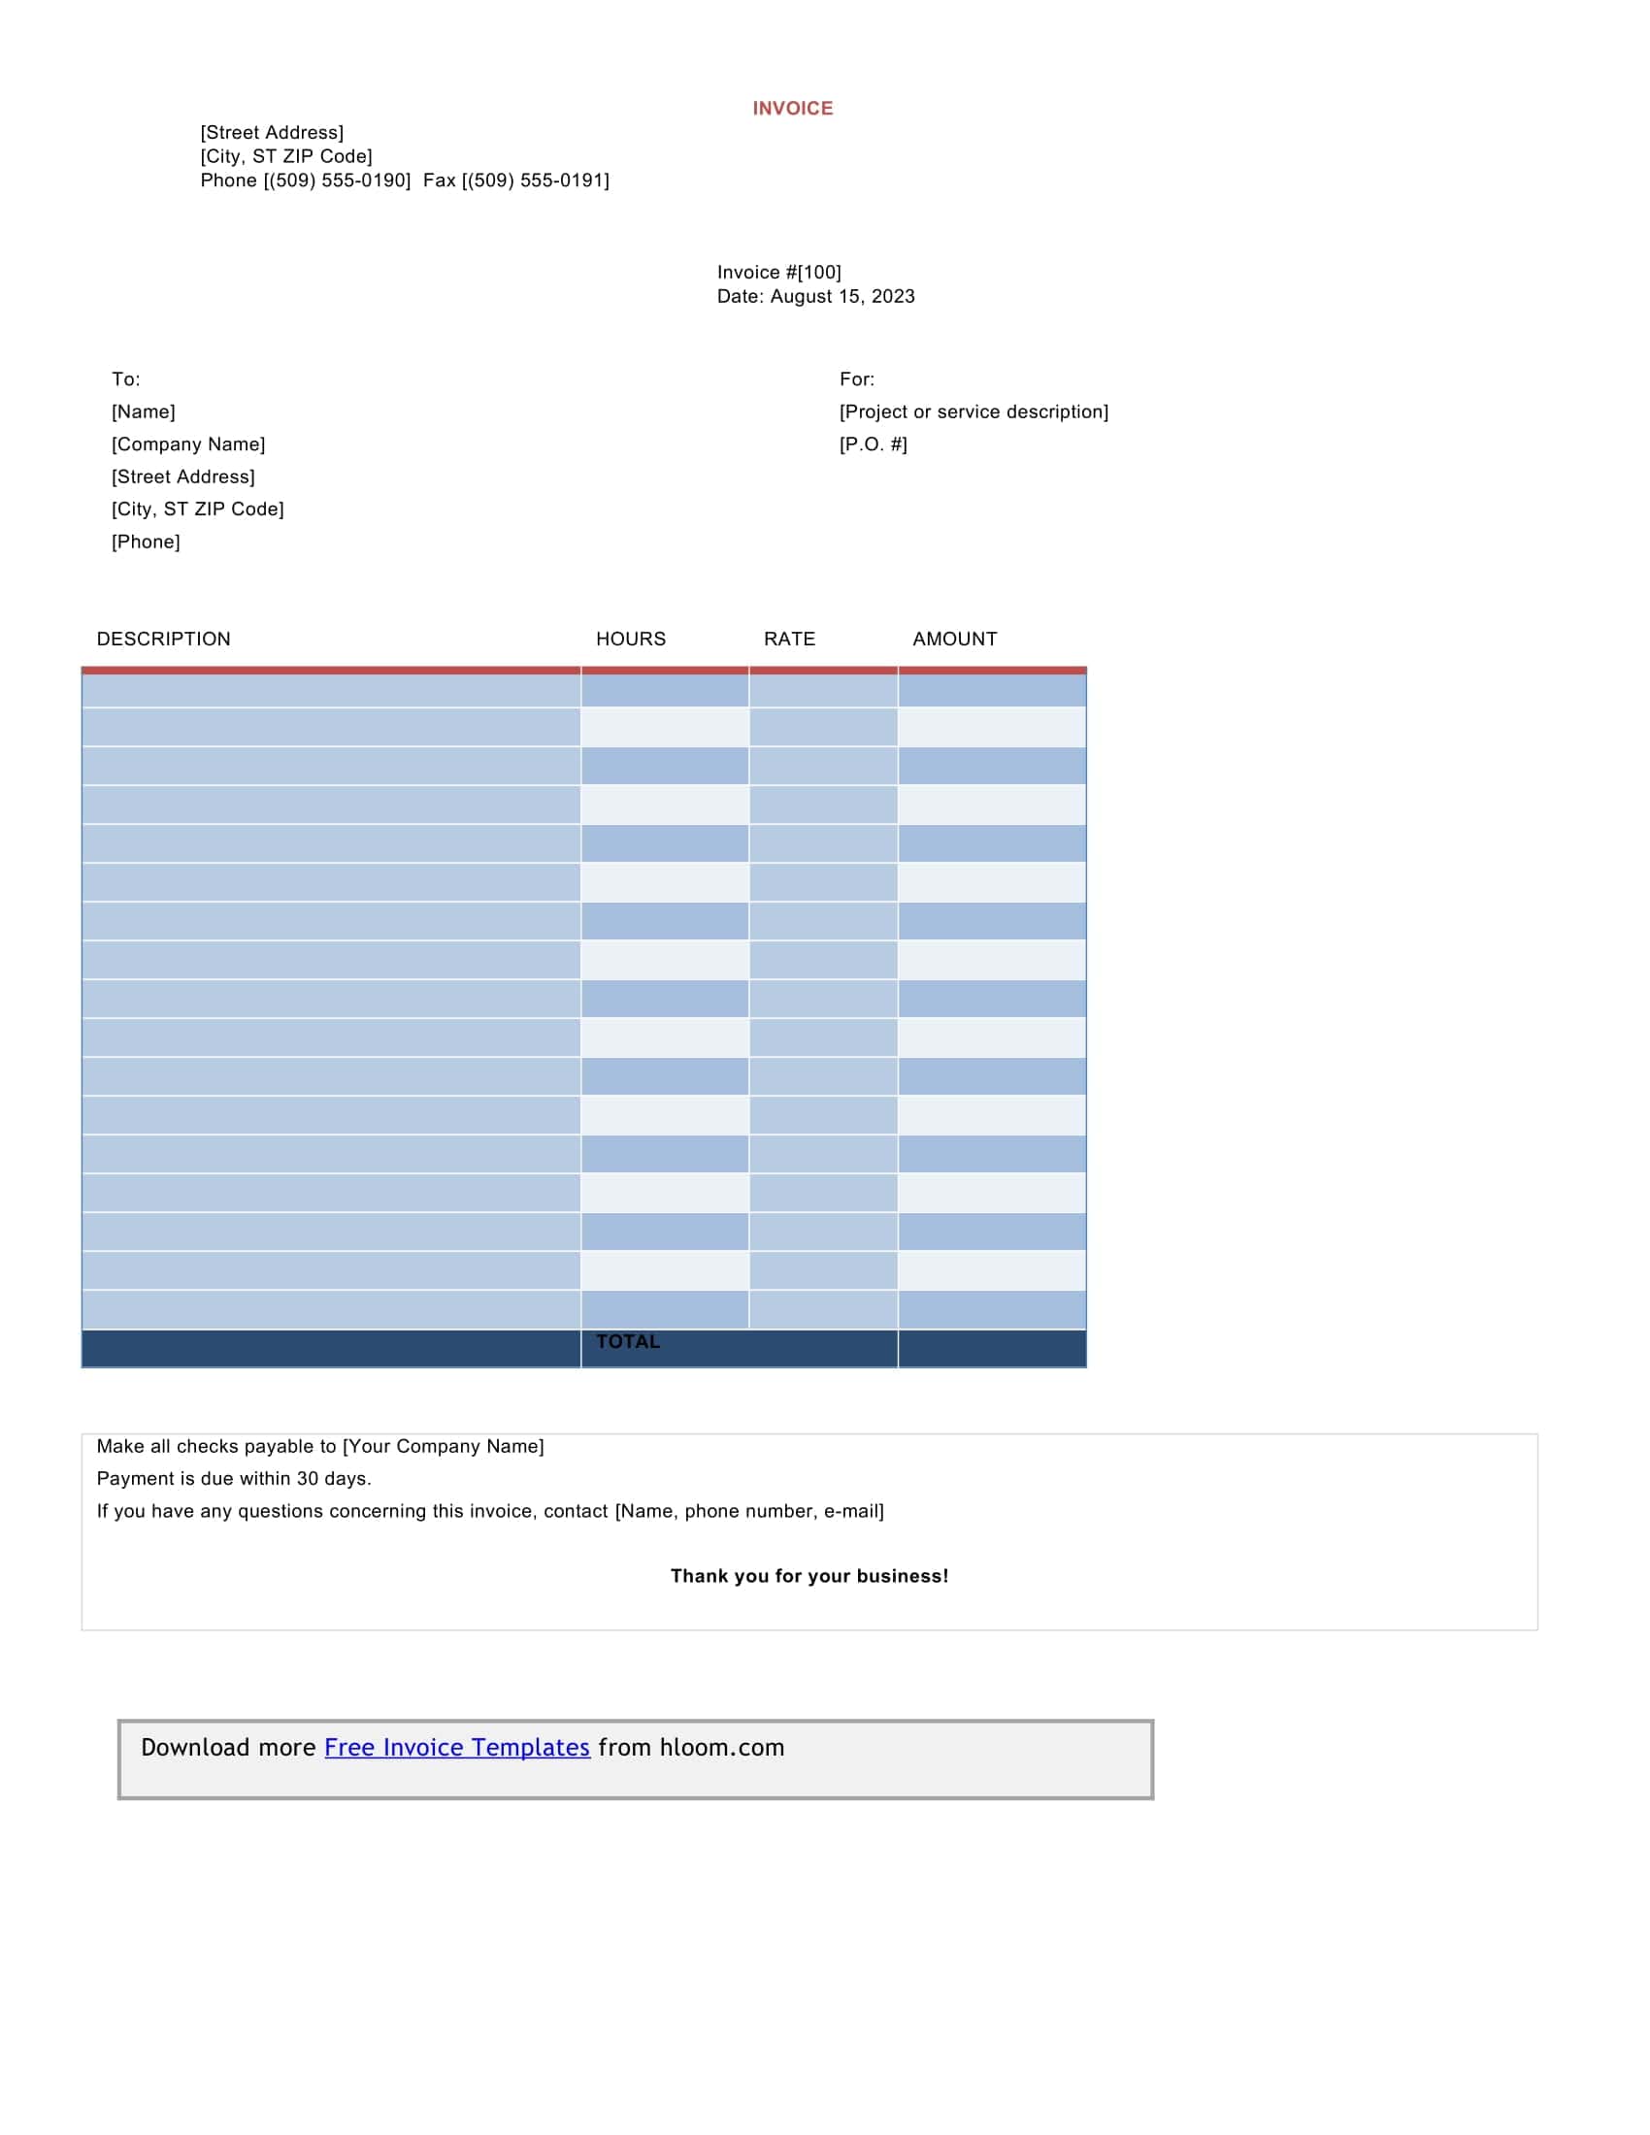Click the HOURS column header
Image resolution: width=1650 pixels, height=2135 pixels.
[x=631, y=639]
